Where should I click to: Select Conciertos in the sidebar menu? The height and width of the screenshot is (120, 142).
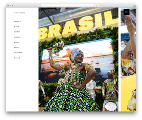click(x=17, y=37)
